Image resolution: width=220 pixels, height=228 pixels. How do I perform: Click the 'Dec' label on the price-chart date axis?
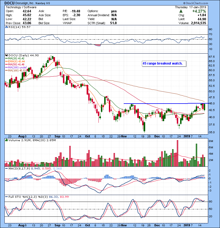pos(157,137)
